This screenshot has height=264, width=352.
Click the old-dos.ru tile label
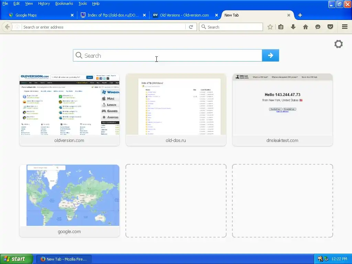coord(176,140)
